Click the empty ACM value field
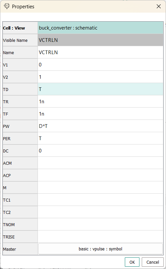Image resolution: width=166 pixels, height=269 pixels. 100,163
